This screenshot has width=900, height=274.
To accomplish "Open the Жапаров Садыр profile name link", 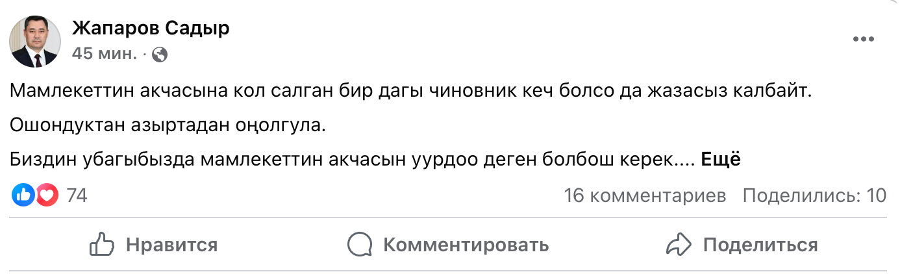I will pos(150,29).
